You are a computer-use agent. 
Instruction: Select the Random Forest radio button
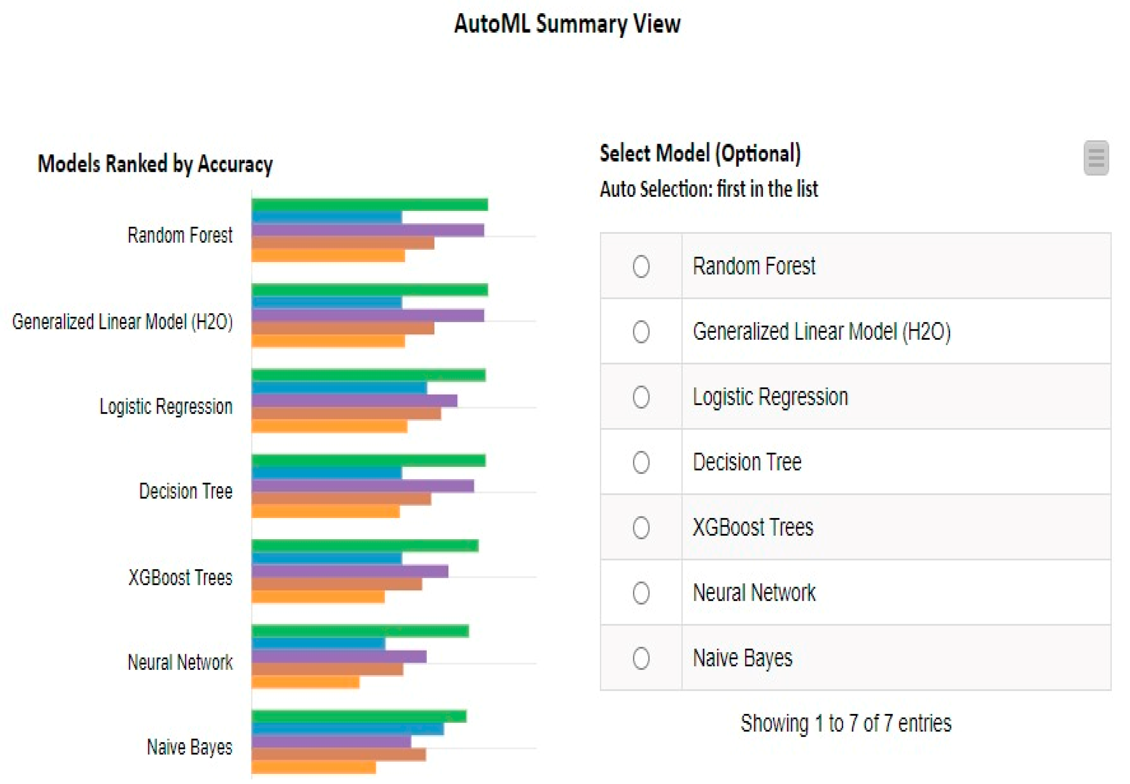pyautogui.click(x=640, y=266)
